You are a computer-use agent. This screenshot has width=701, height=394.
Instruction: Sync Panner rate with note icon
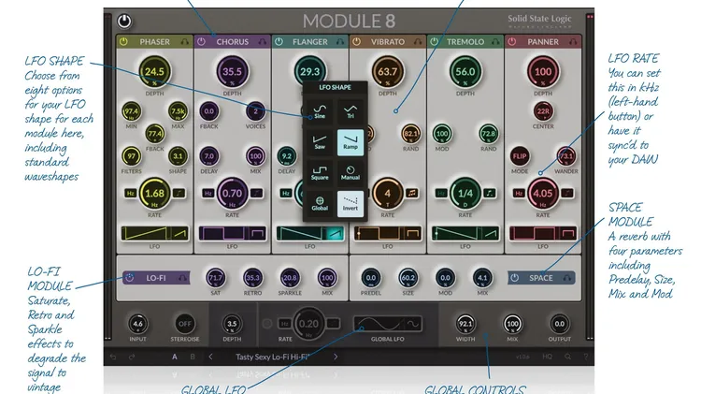click(567, 194)
